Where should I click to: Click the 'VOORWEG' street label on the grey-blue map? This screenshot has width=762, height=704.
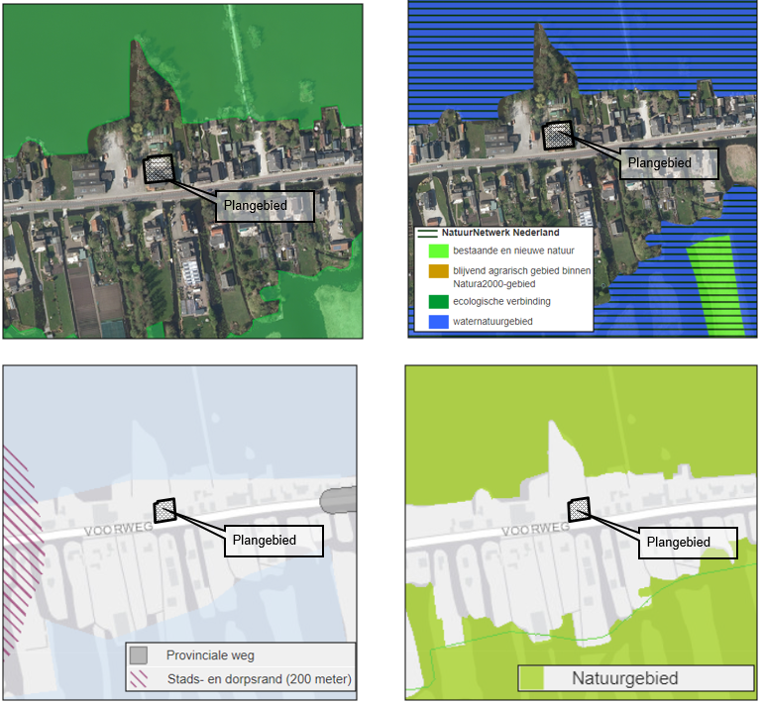tap(119, 530)
